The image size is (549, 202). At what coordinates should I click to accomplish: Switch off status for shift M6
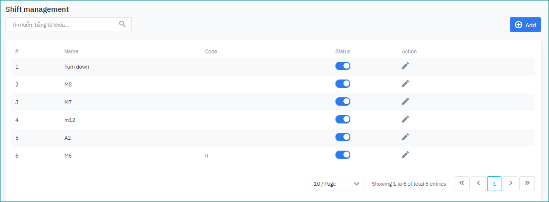[343, 155]
